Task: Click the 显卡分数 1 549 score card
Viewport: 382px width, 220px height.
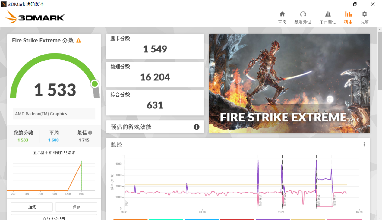Action: [x=155, y=46]
